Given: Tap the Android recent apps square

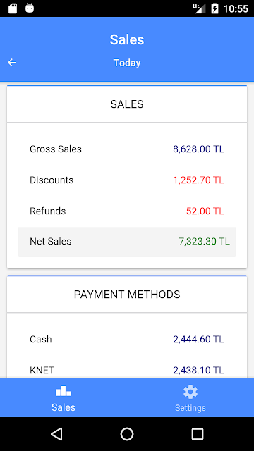Looking at the screenshot, I should pyautogui.click(x=198, y=434).
